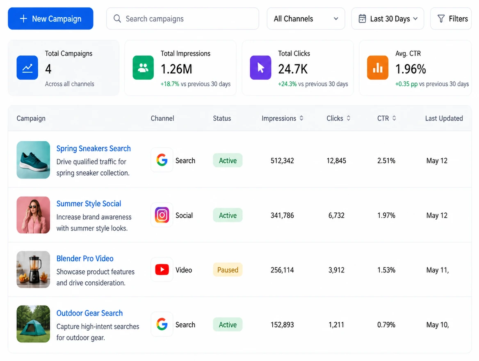Open the All Channels dropdown

point(306,18)
